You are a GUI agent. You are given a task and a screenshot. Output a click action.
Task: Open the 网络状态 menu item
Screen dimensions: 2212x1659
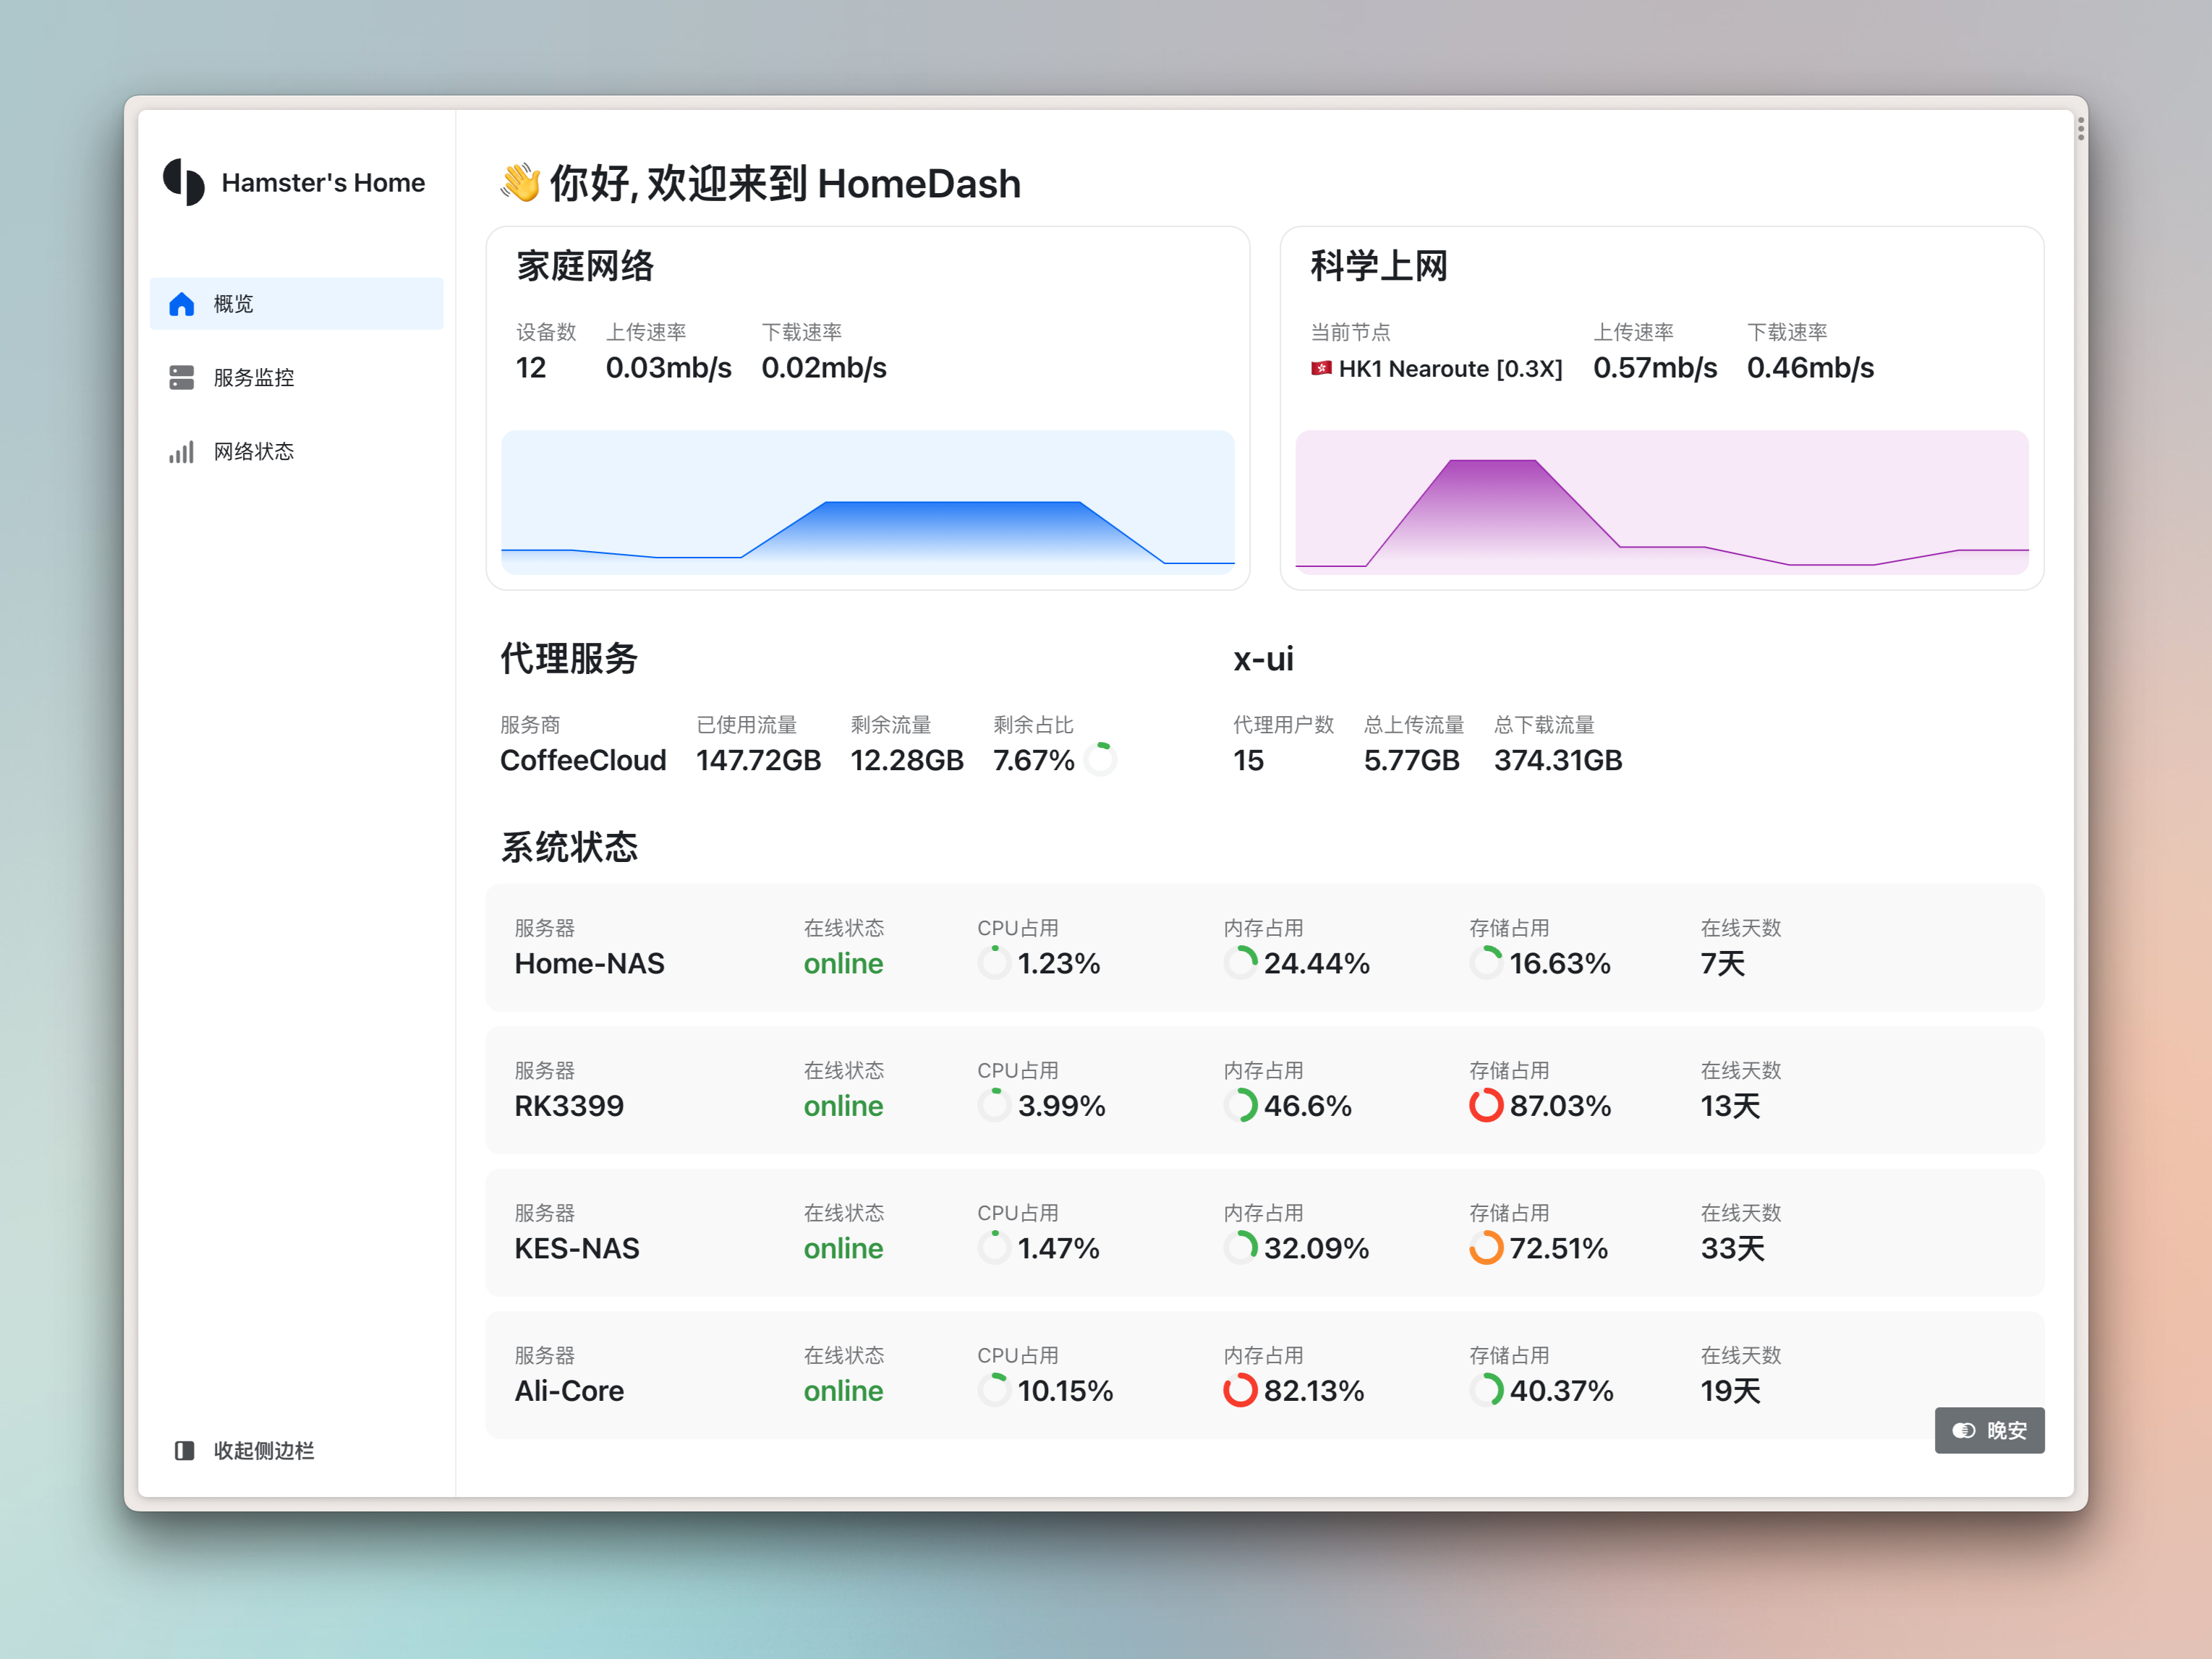254,452
